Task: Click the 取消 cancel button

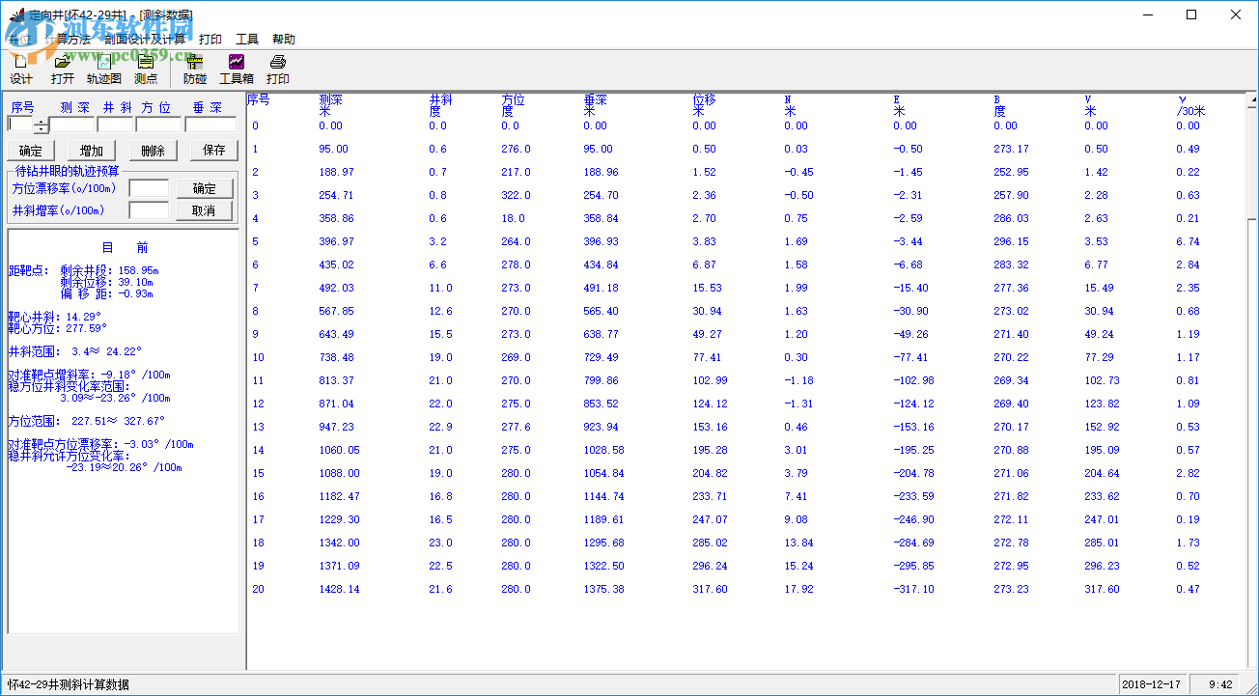Action: 204,210
